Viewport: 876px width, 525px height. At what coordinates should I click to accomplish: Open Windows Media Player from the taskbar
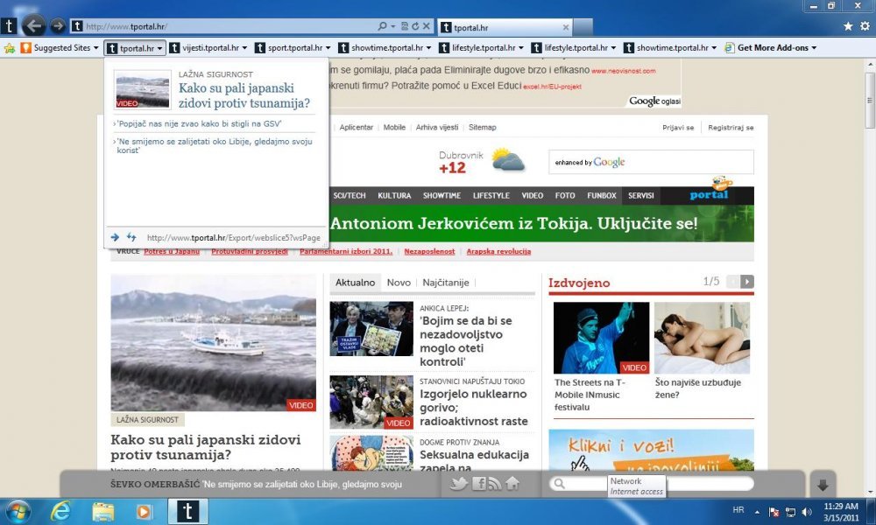pos(145,512)
